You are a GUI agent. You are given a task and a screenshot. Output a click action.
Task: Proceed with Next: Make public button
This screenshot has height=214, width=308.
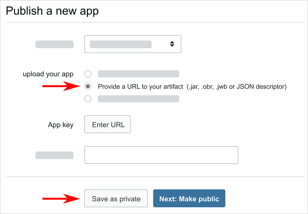pyautogui.click(x=189, y=199)
